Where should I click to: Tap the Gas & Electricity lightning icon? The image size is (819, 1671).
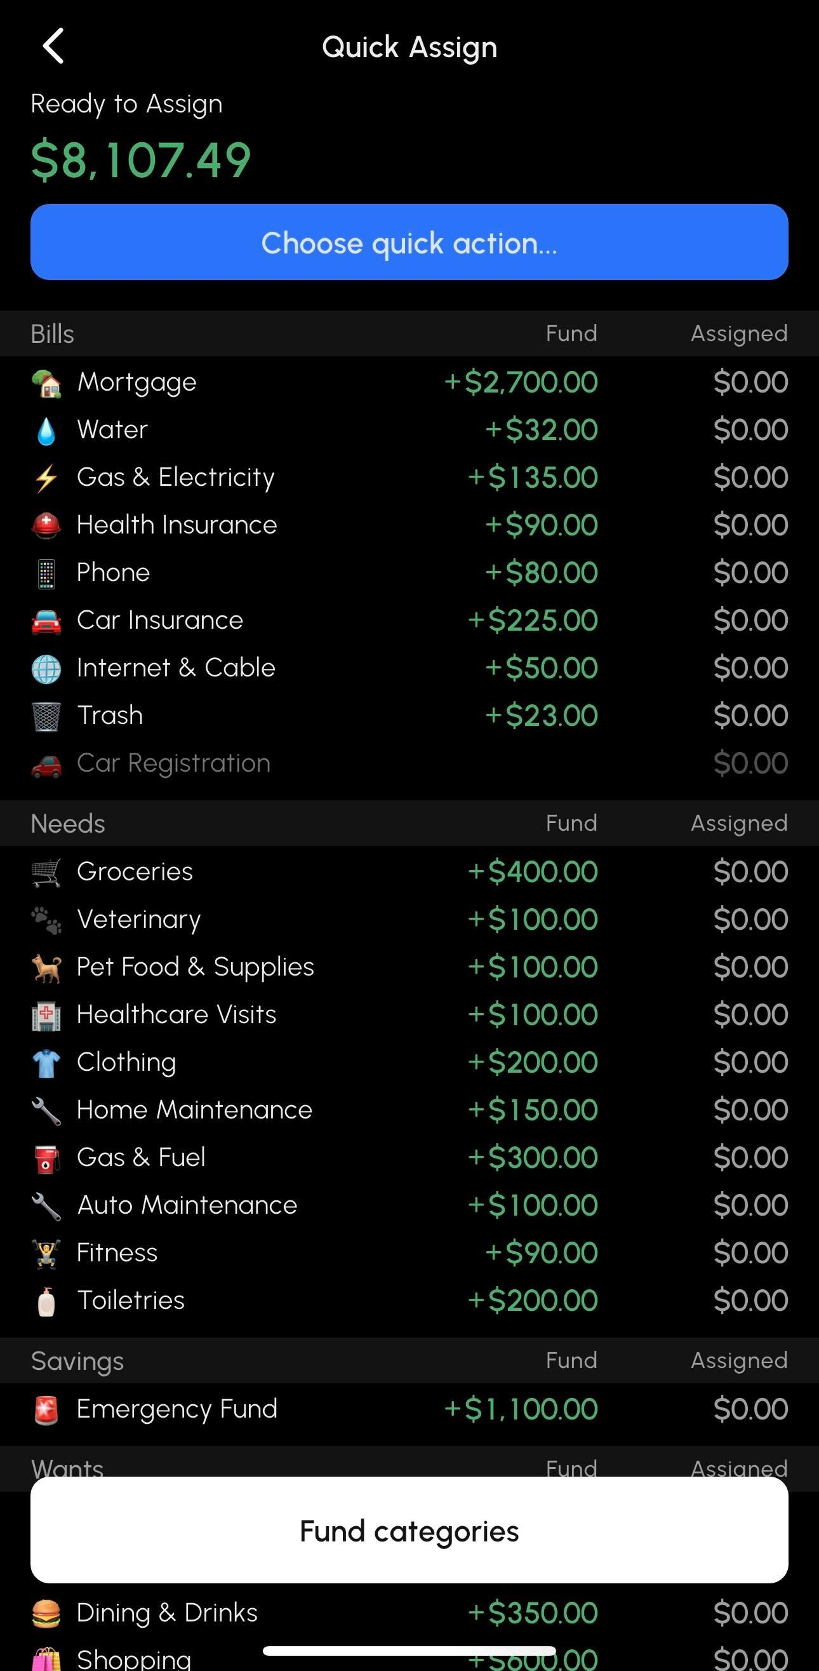pos(47,479)
